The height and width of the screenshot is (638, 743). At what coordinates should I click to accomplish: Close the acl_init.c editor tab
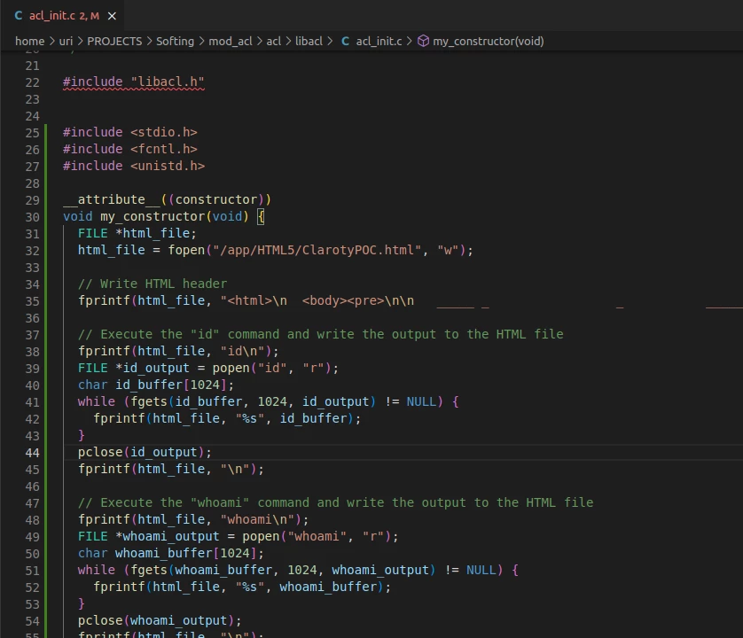[x=111, y=16]
